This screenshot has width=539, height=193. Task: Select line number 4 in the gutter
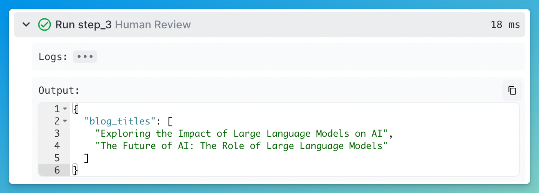pyautogui.click(x=57, y=146)
